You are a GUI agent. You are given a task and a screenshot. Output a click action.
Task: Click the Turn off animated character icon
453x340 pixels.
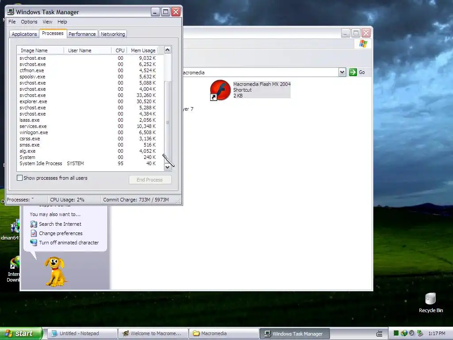(x=34, y=243)
